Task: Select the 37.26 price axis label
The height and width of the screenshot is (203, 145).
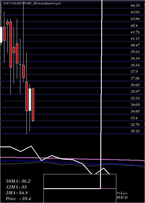Action: tap(135, 78)
